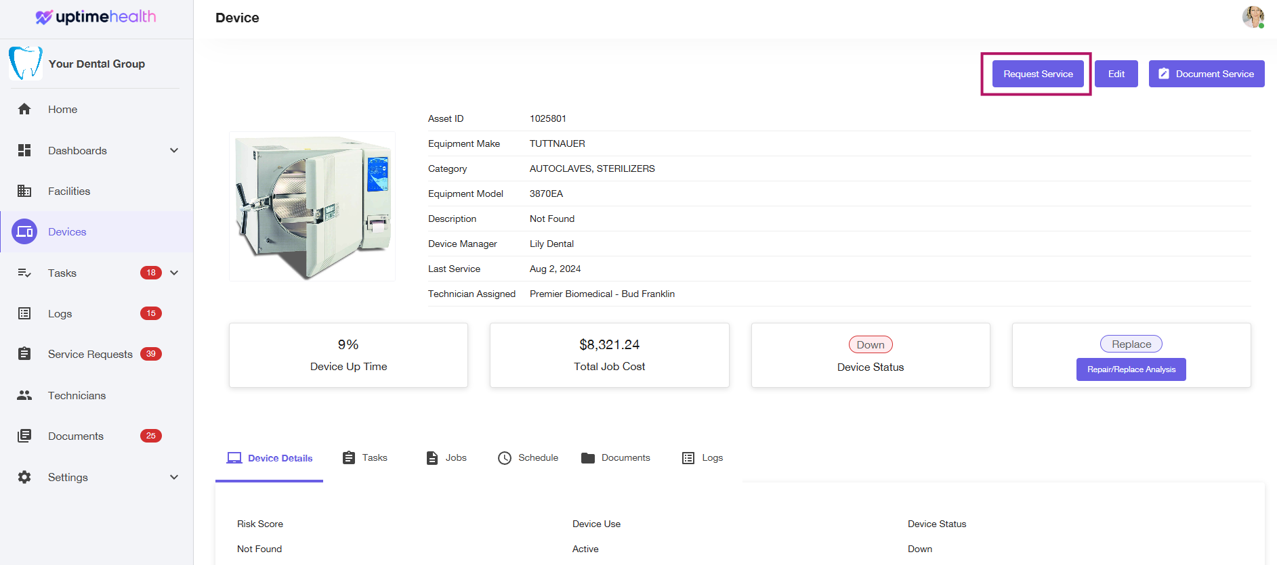The image size is (1277, 565).
Task: Expand the Settings dropdown chevron
Action: pyautogui.click(x=174, y=477)
